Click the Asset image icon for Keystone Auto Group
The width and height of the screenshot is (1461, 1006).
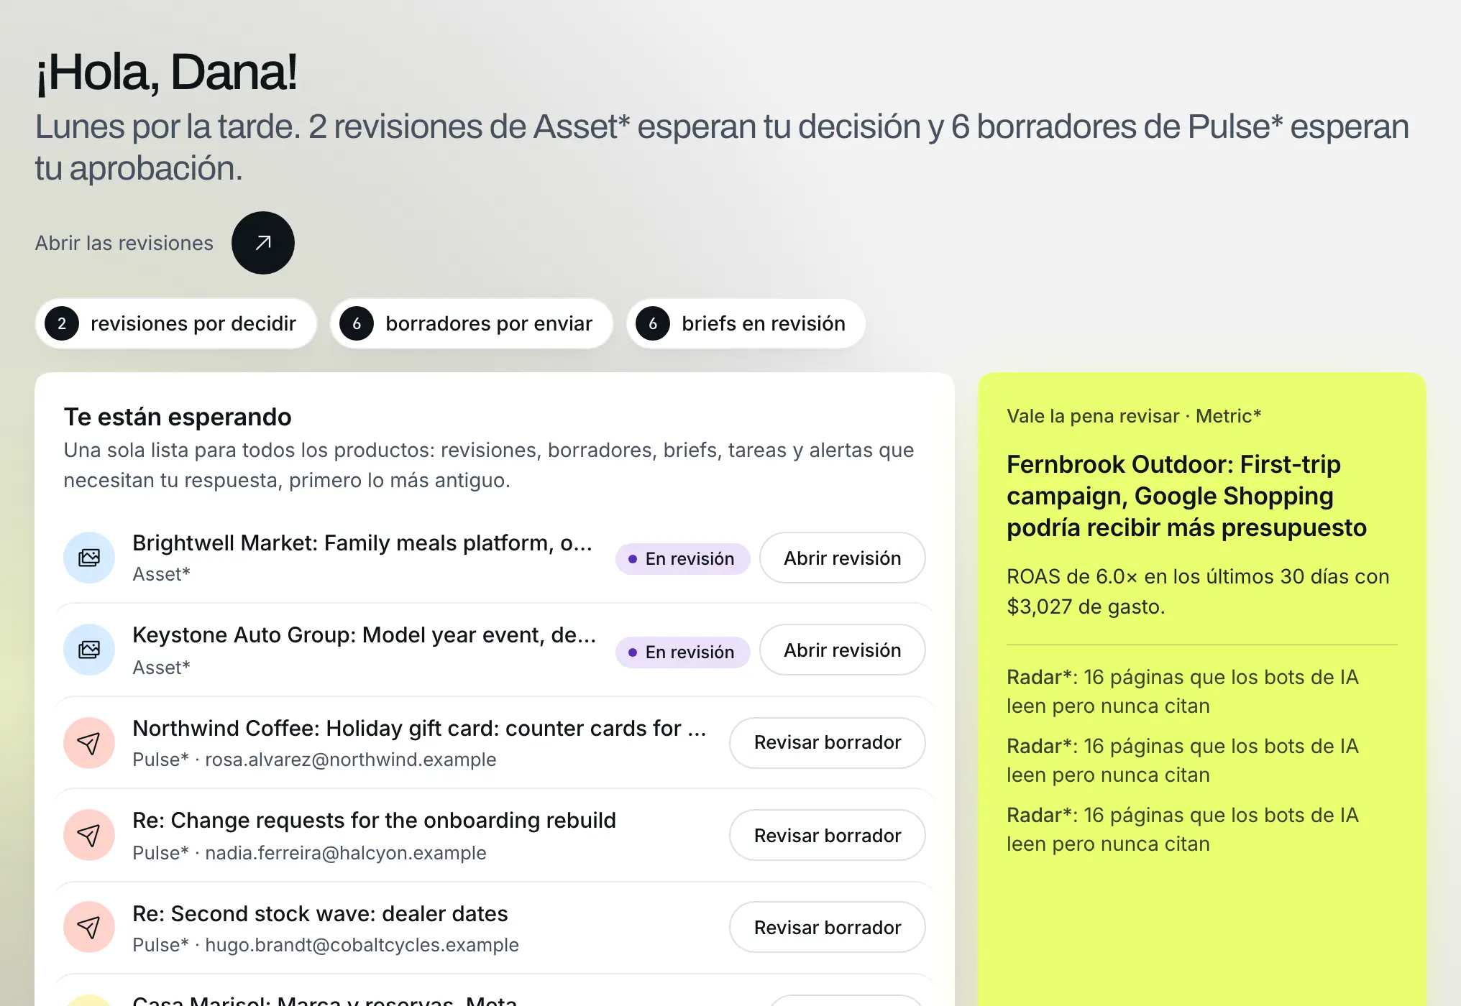point(89,650)
